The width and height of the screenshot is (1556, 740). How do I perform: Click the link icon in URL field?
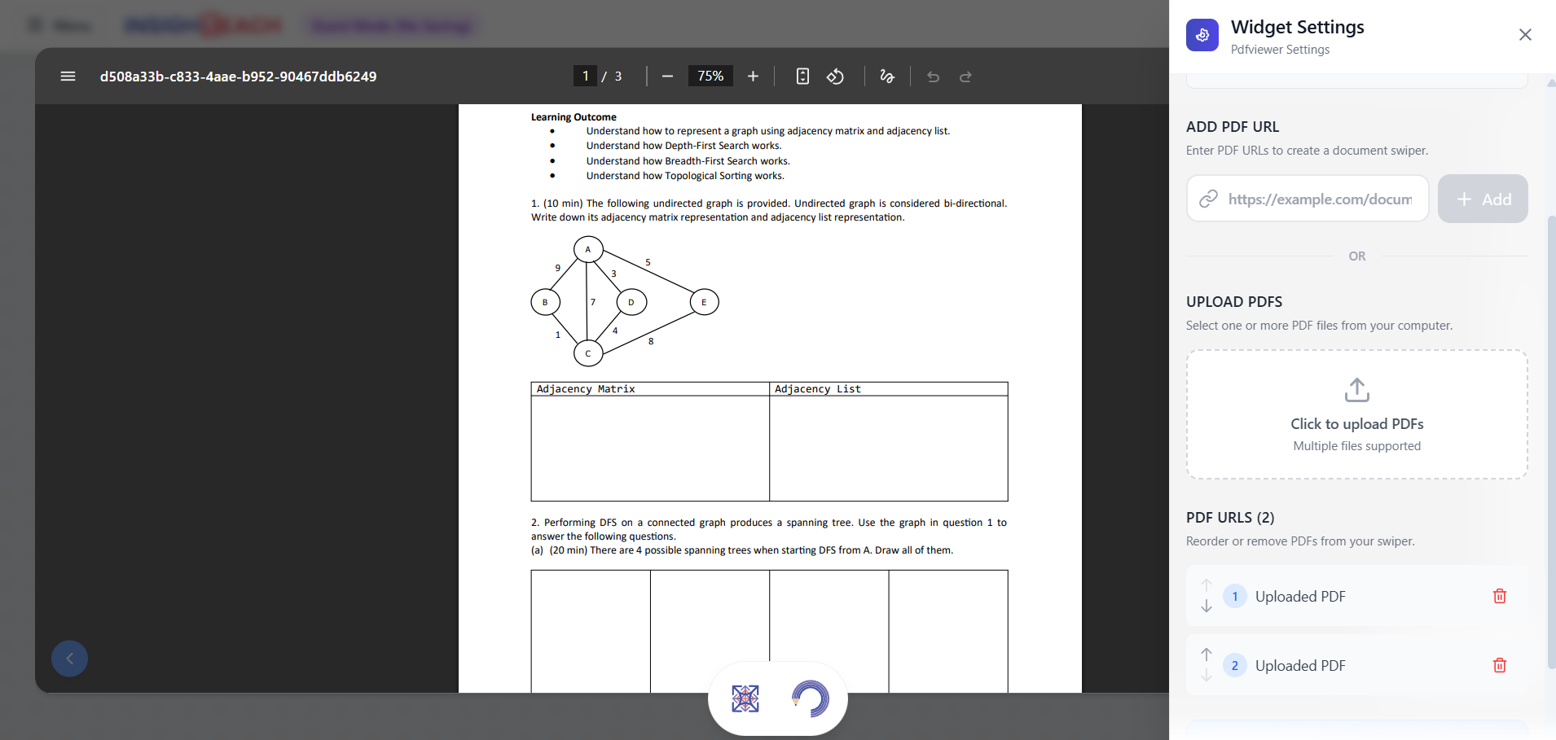1209,199
